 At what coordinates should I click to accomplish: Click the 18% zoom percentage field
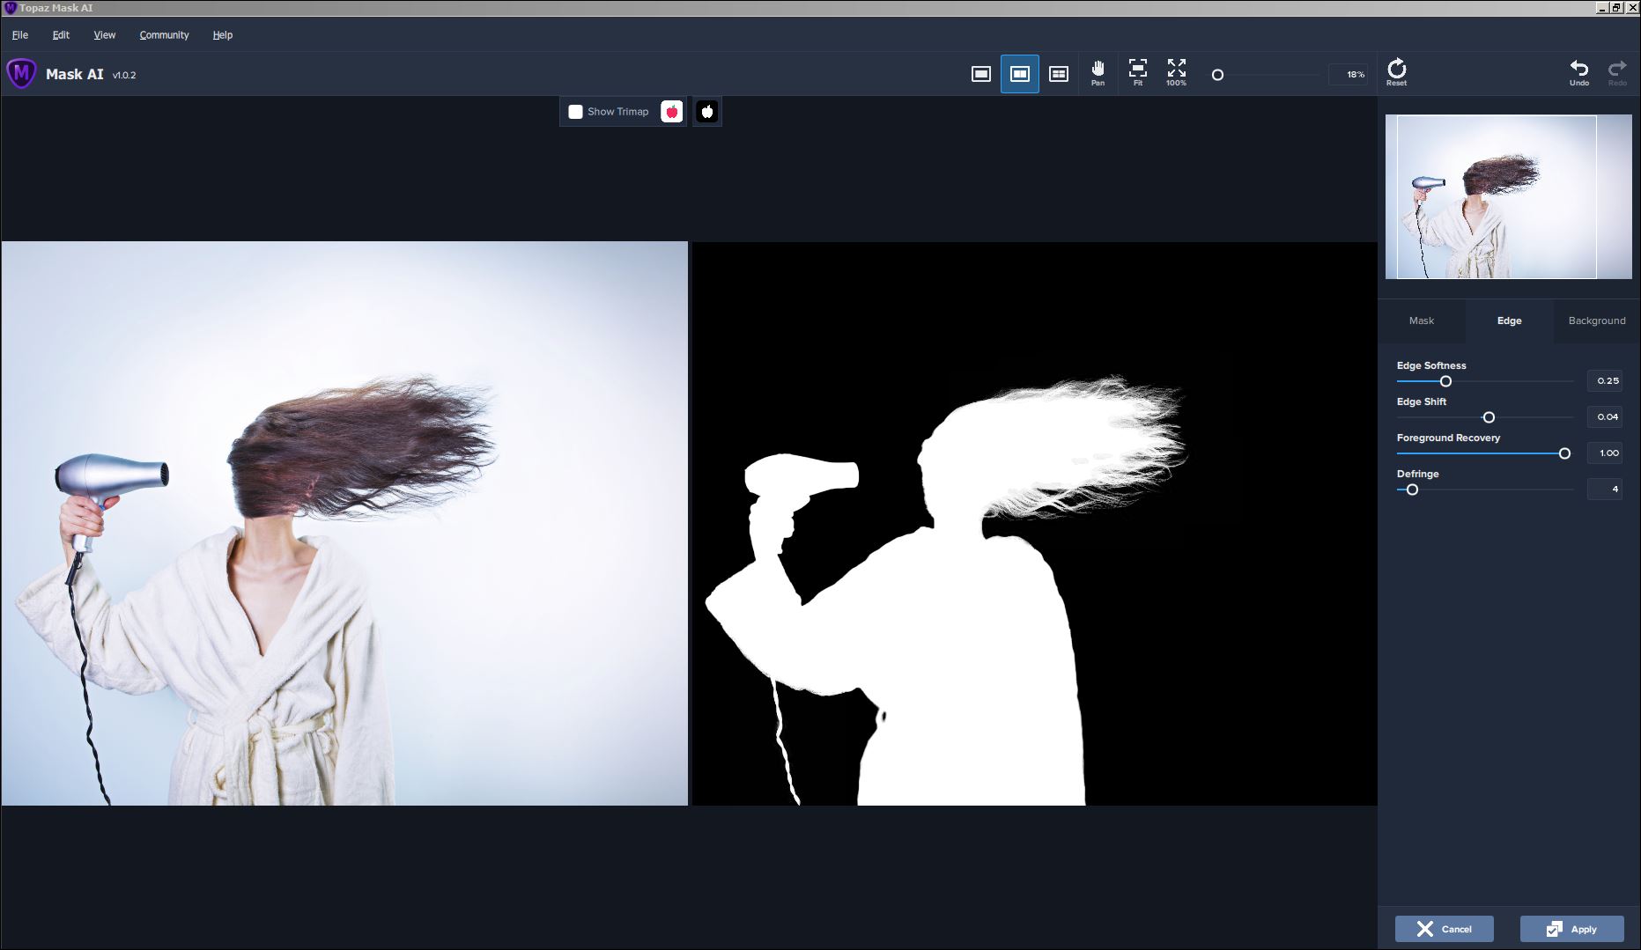pos(1349,75)
